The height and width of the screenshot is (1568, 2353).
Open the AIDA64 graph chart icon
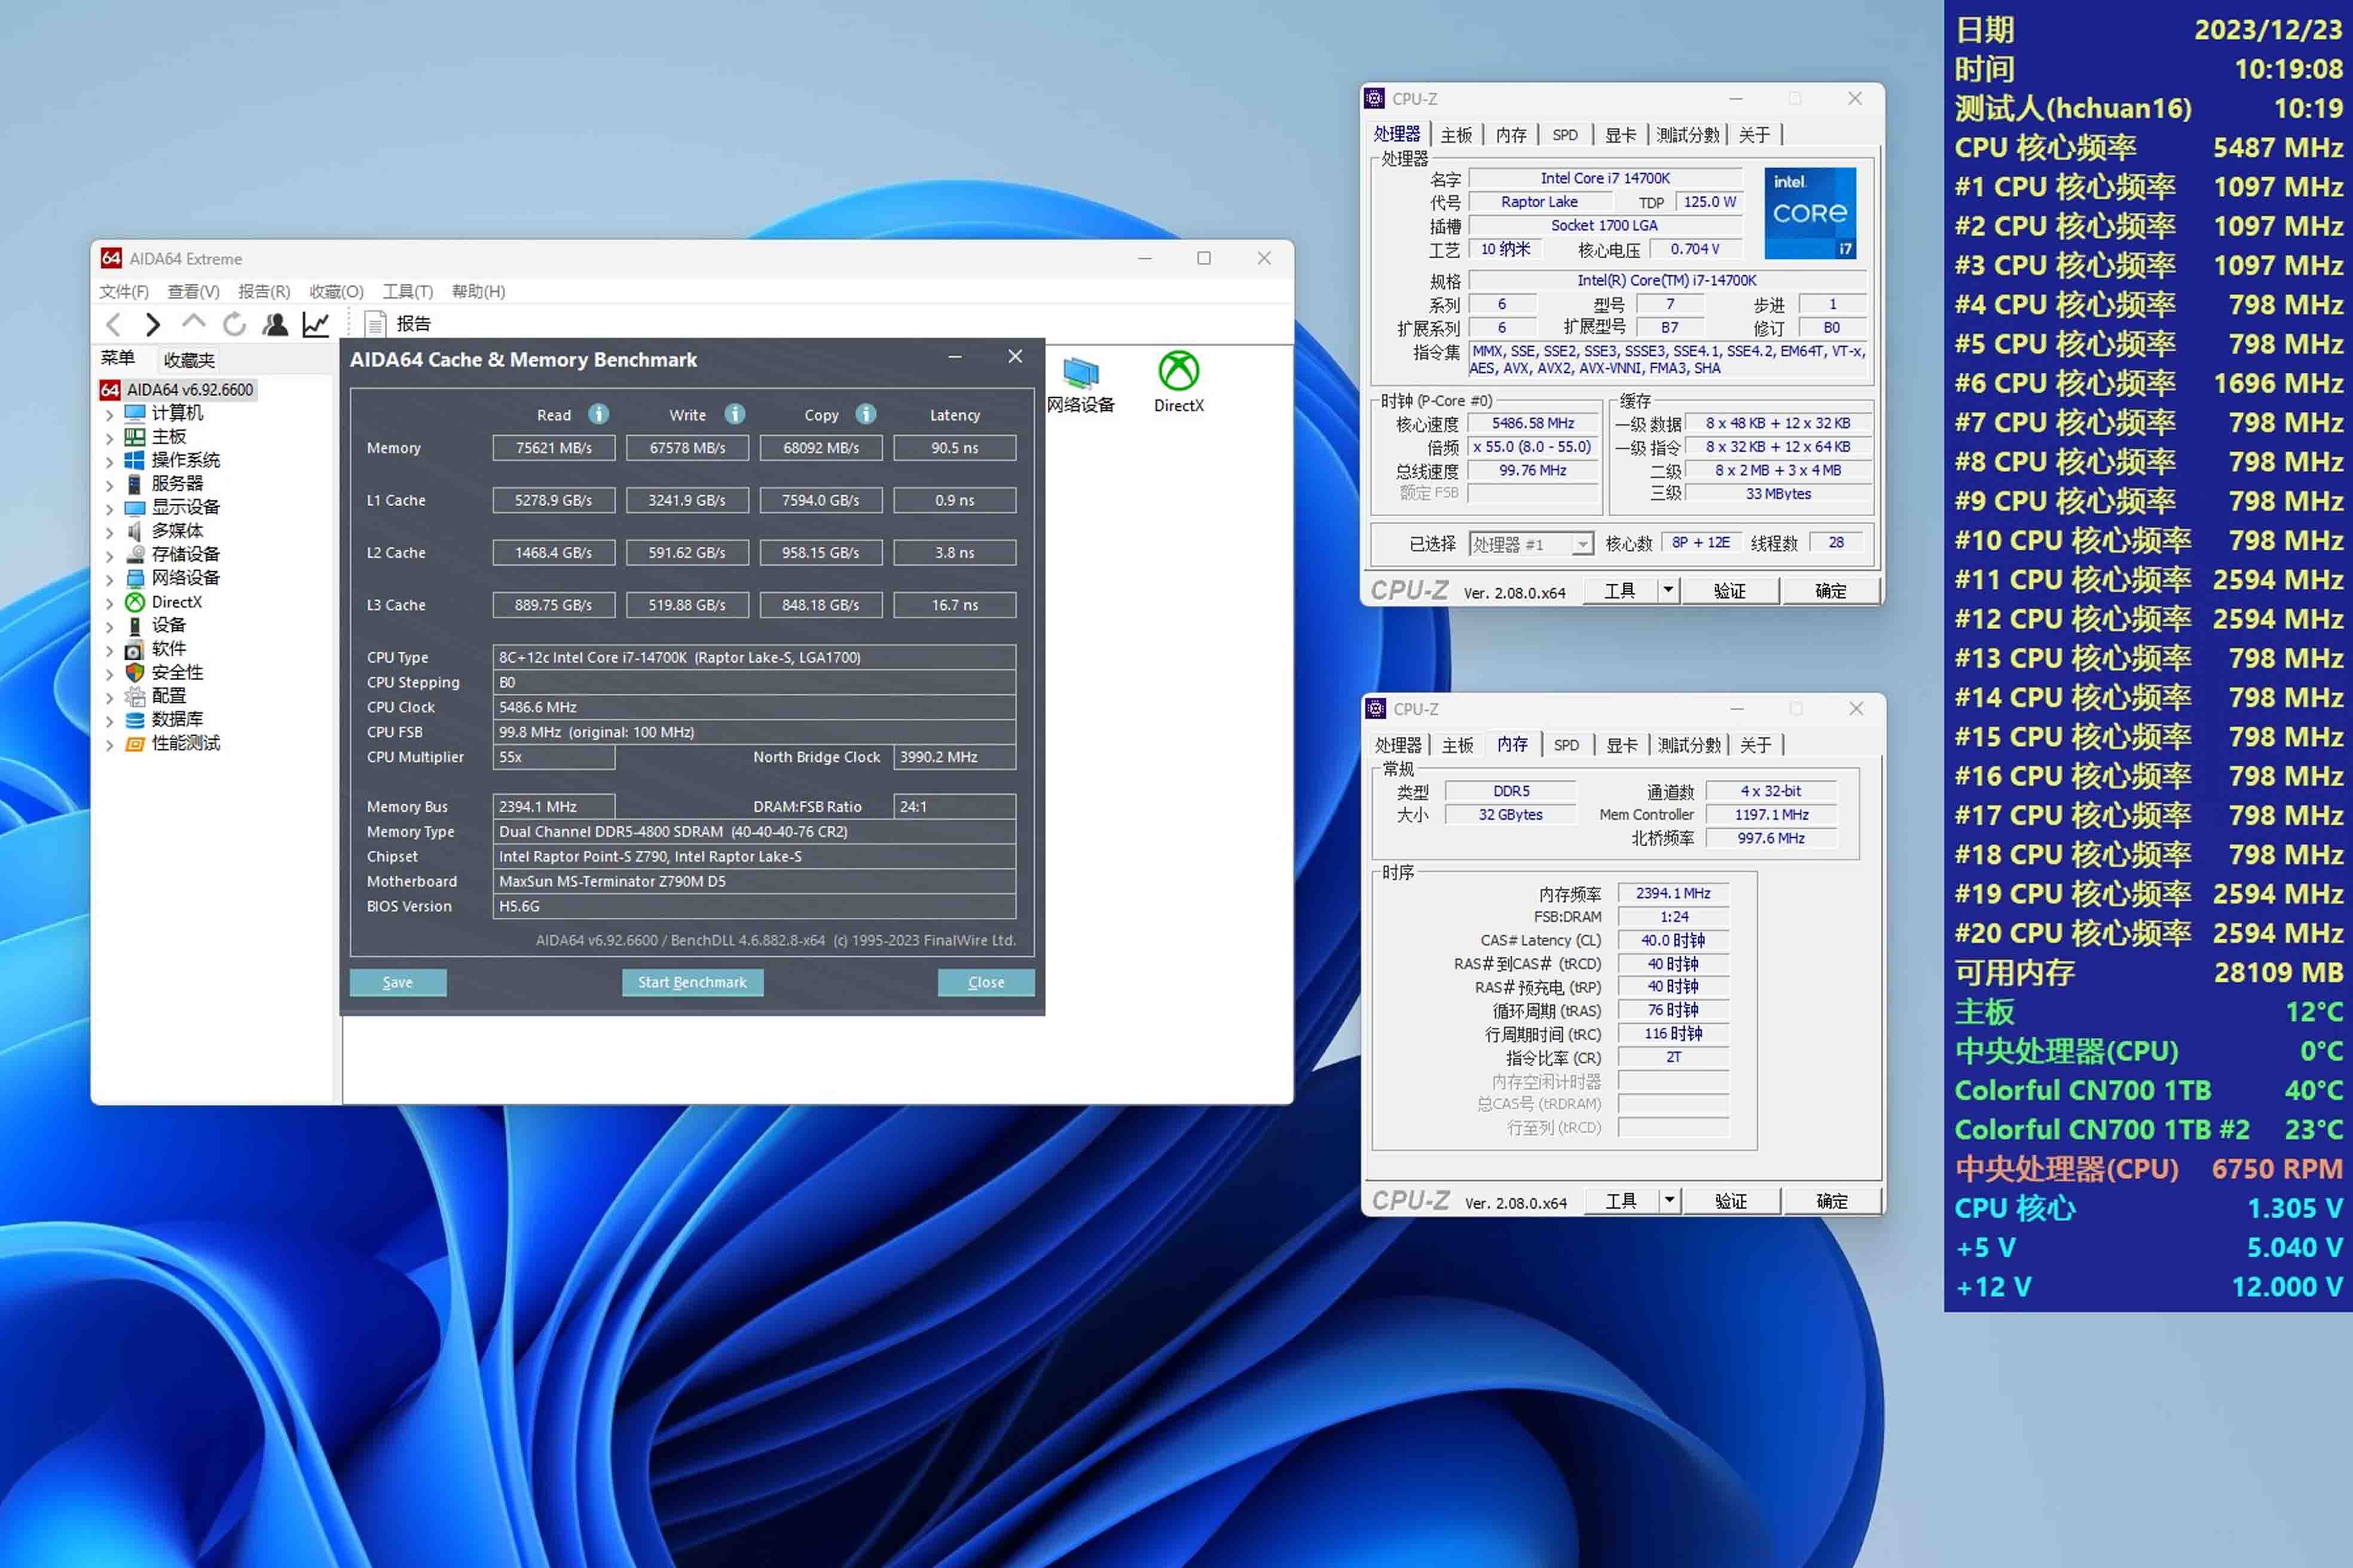[x=316, y=324]
